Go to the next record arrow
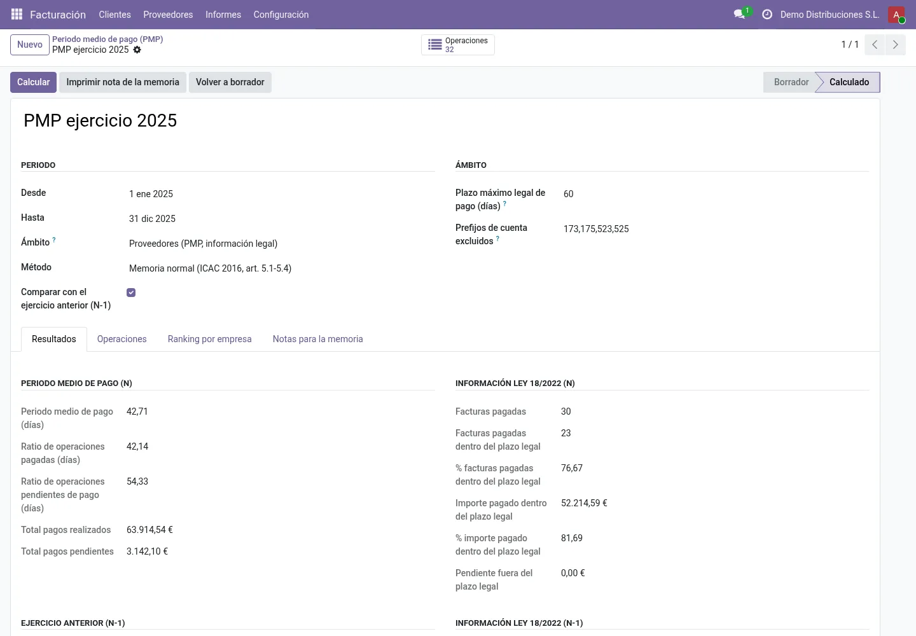The image size is (916, 636). coord(895,45)
